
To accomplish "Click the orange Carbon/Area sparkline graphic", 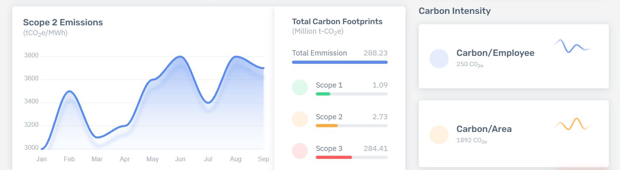I will (x=572, y=124).
